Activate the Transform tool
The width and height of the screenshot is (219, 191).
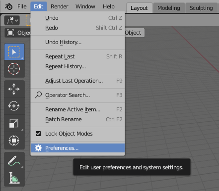[x=14, y=141]
